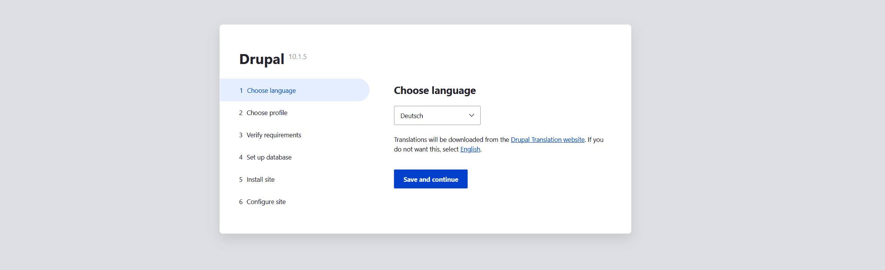Screen dimensions: 885x270
Task: Select the English link
Action: [470, 149]
